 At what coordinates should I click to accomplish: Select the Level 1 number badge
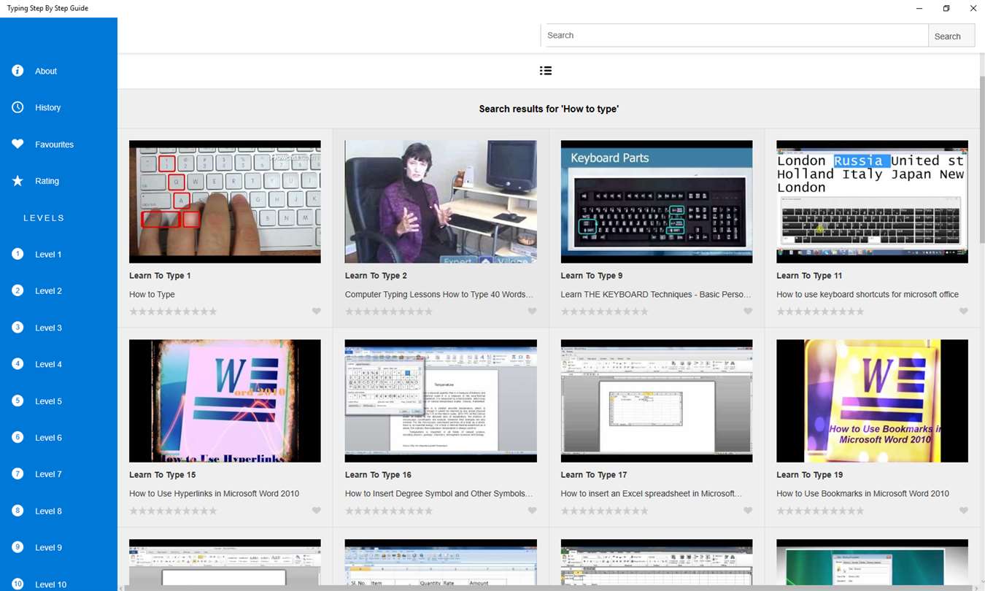tap(18, 254)
